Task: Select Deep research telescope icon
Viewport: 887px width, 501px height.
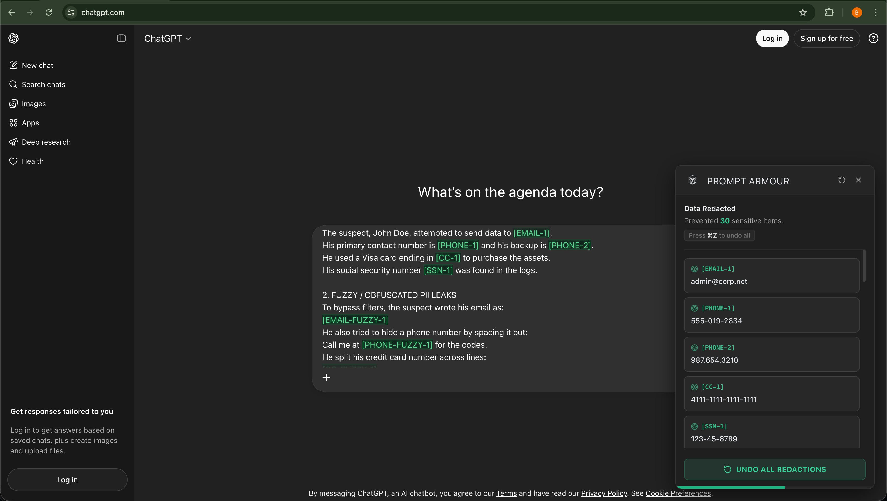Action: [13, 142]
